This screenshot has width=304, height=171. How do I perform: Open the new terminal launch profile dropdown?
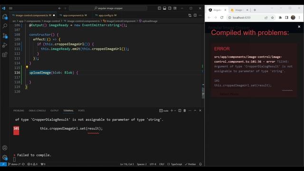pos(175,111)
